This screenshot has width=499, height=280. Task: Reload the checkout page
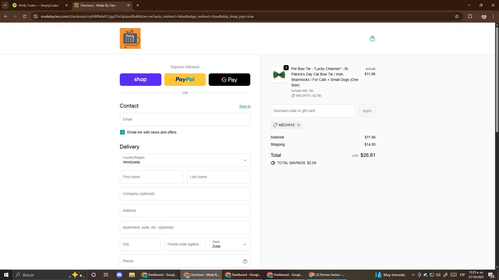coord(24,16)
